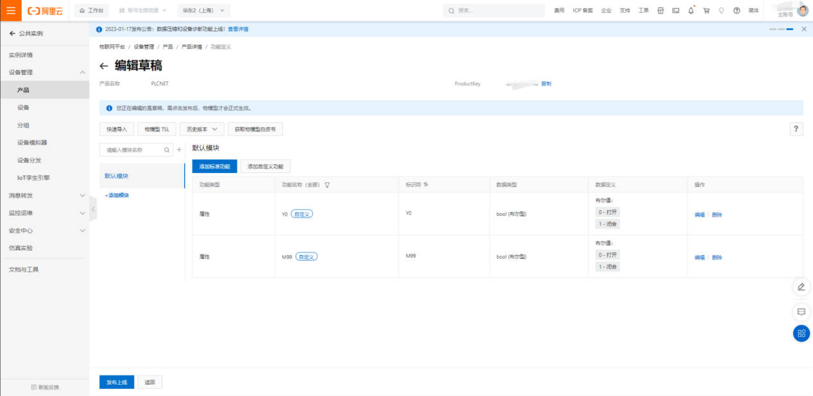This screenshot has height=396, width=813.
Task: Click 编辑 link for the Y0 property
Action: pos(699,215)
